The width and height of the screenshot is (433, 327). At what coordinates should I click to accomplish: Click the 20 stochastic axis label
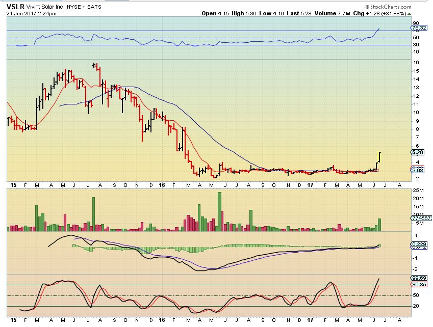pos(416,306)
